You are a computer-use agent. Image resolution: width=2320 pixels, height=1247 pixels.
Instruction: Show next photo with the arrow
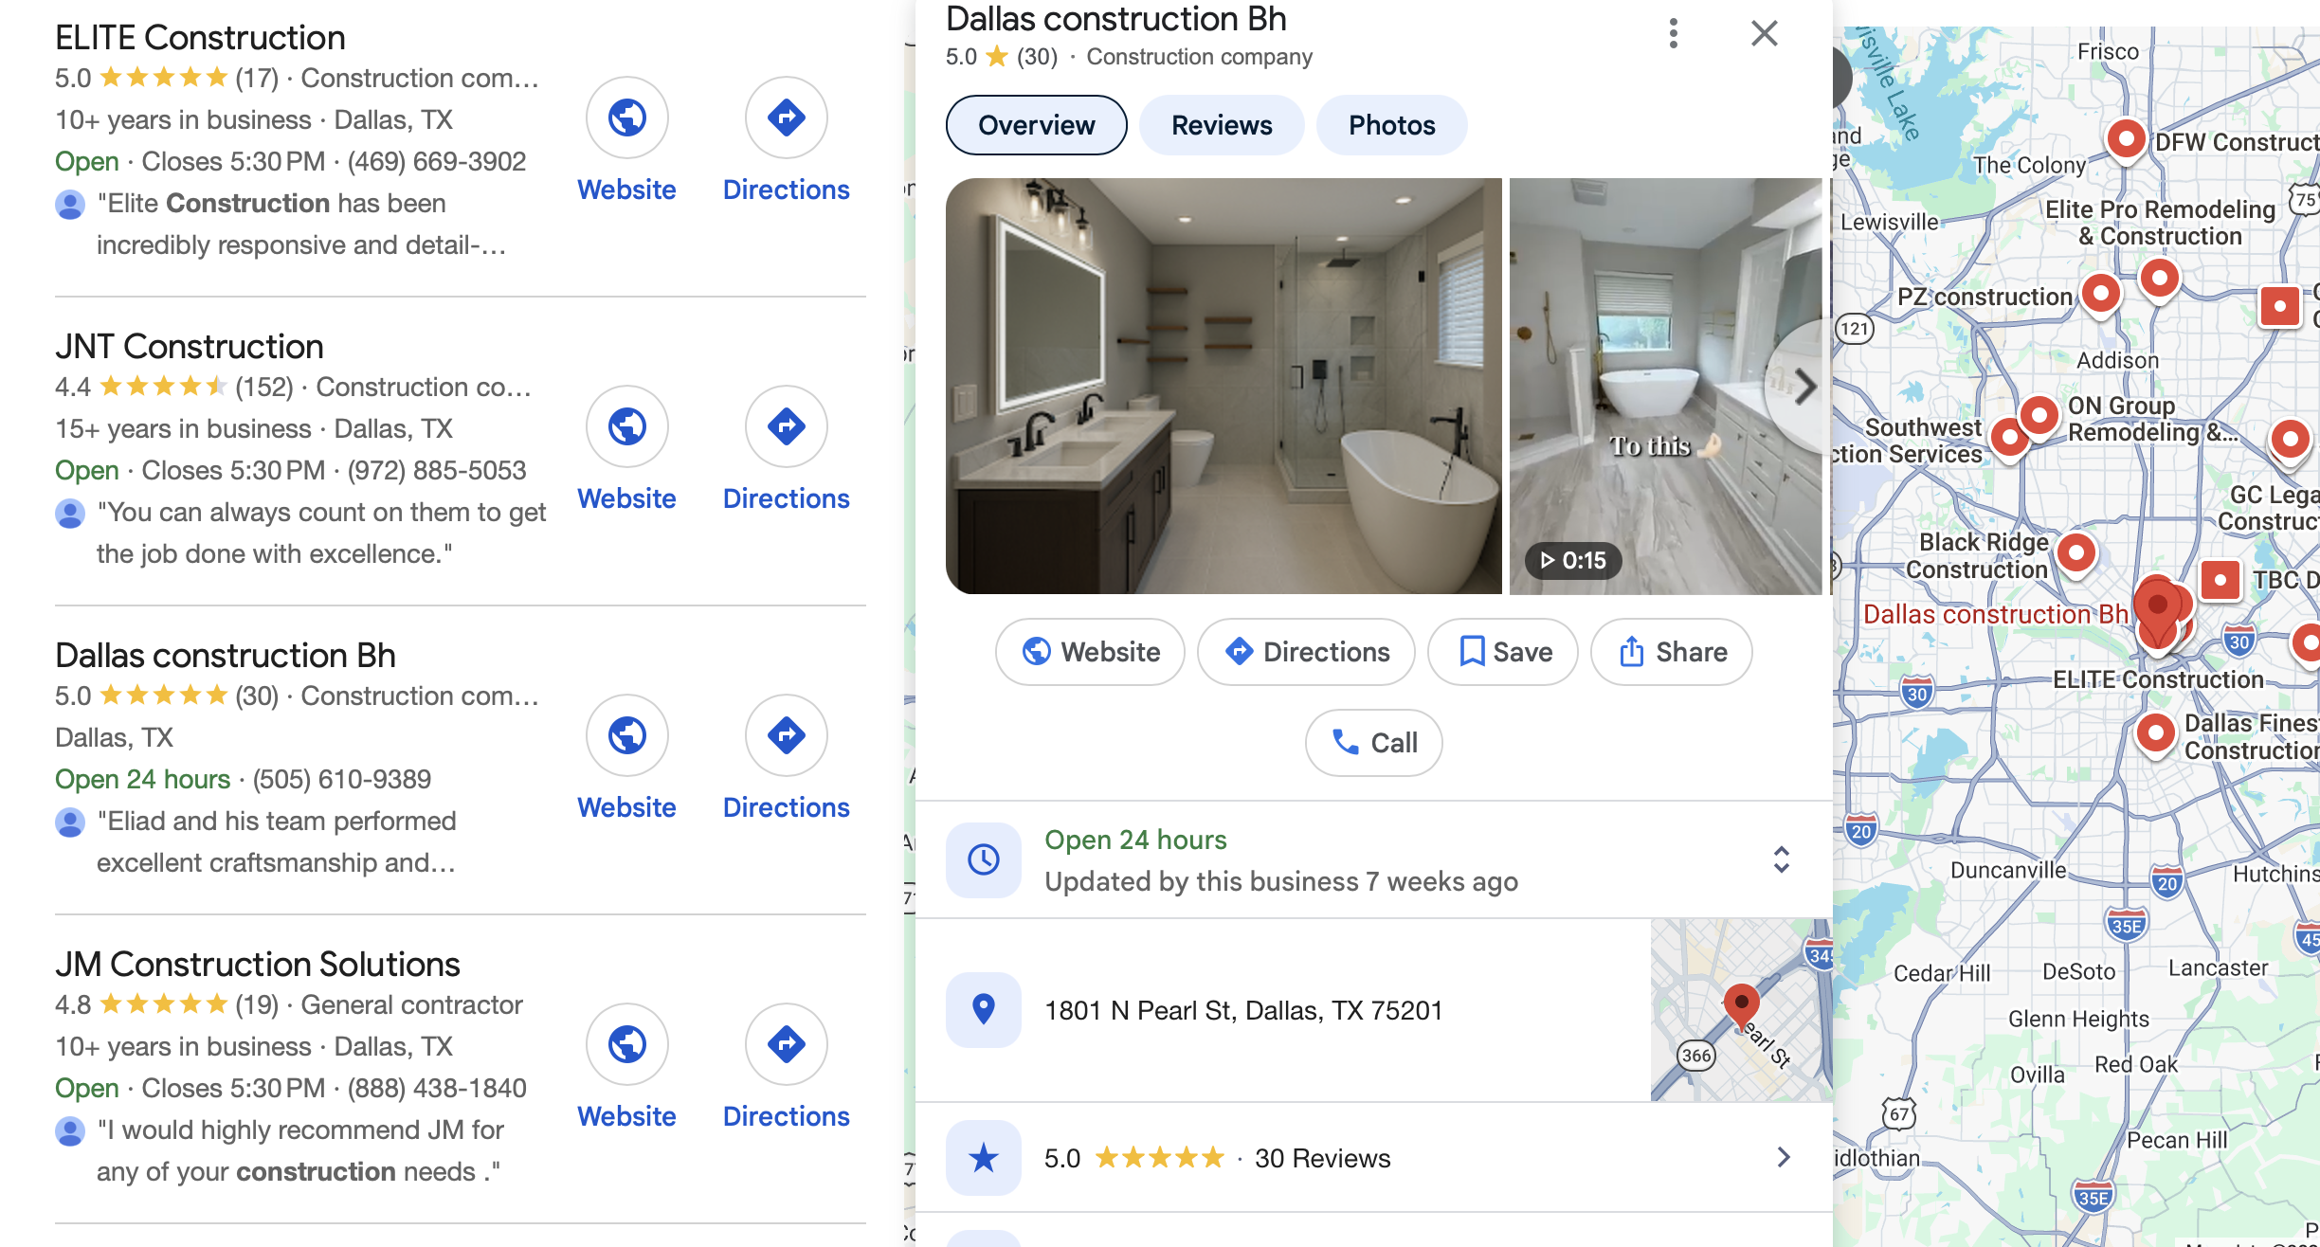click(x=1804, y=387)
